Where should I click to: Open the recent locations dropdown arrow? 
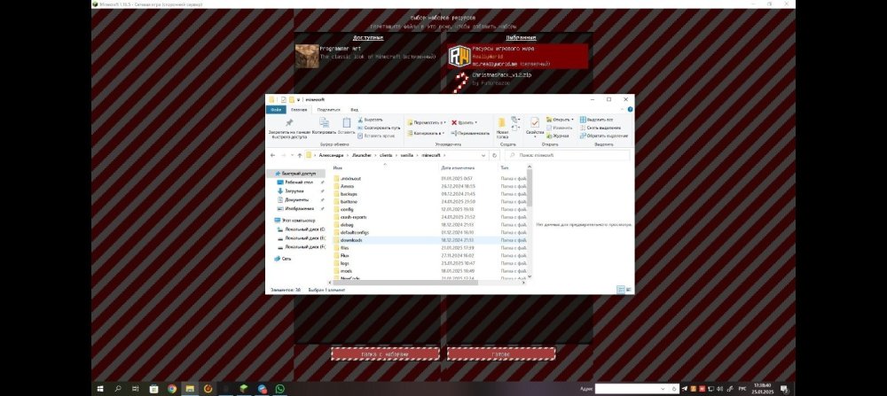(x=291, y=155)
